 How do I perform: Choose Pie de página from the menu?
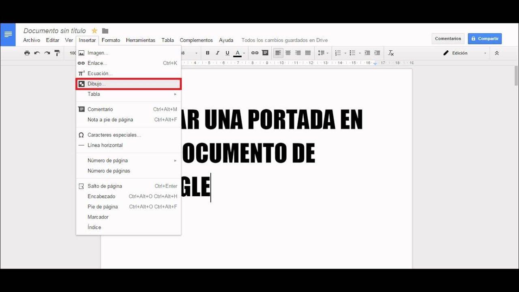129,207
